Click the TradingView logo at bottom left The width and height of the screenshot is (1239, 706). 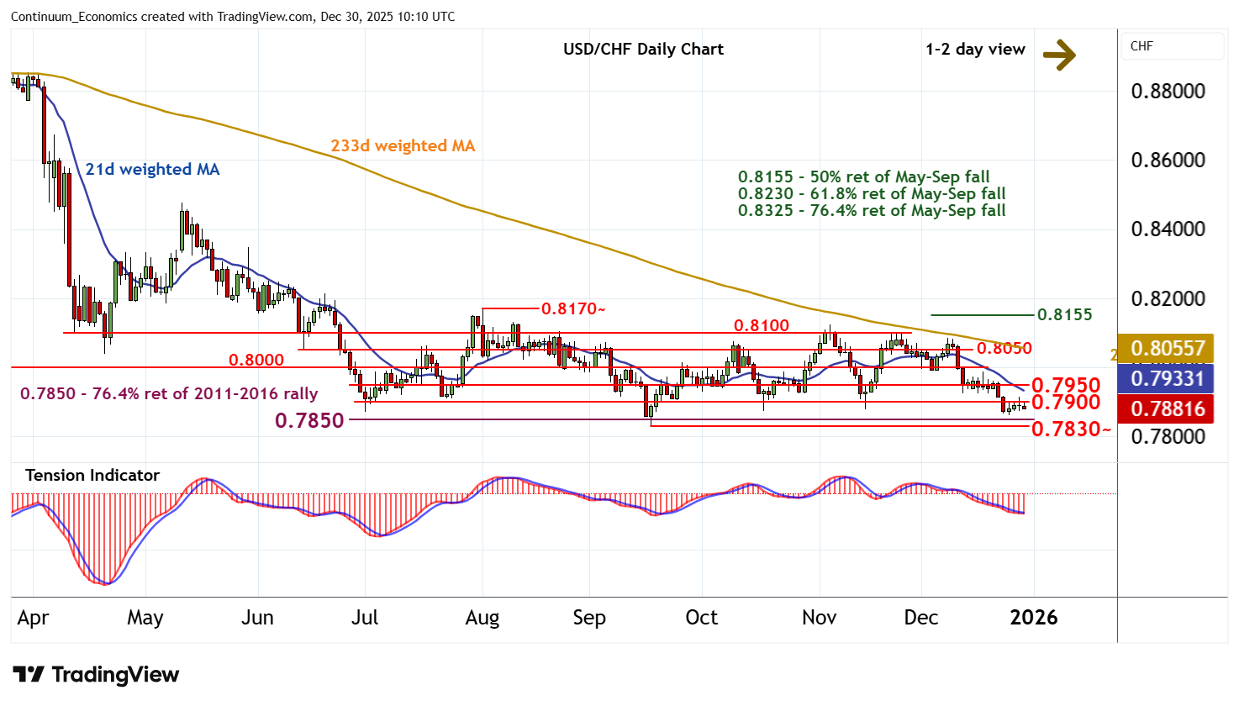[97, 674]
